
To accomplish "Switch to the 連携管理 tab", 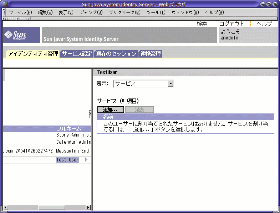I will pos(151,54).
